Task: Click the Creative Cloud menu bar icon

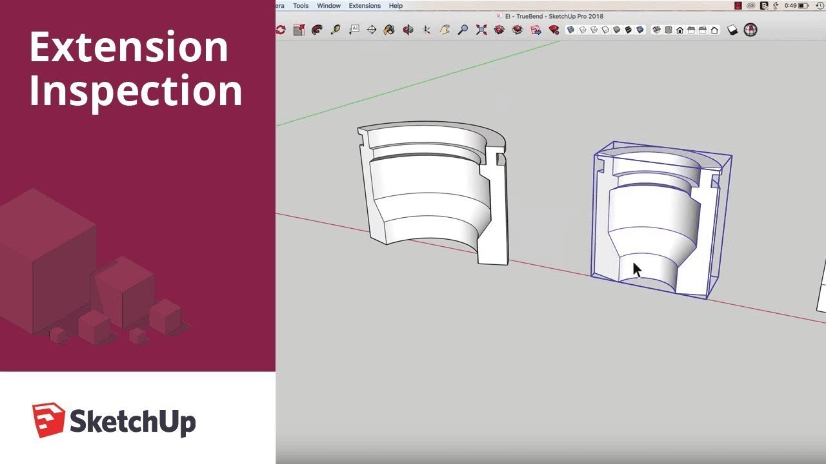Action: (x=751, y=6)
